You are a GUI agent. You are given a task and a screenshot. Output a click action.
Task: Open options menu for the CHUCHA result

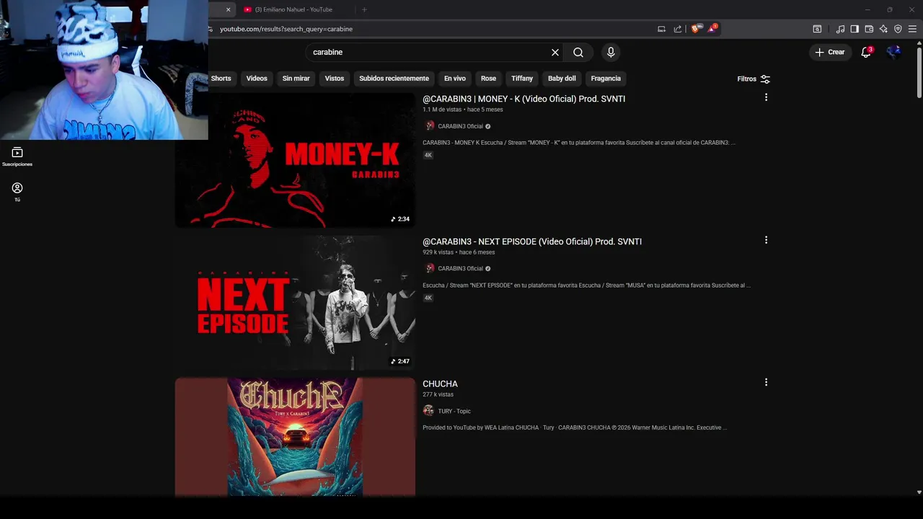pos(766,382)
